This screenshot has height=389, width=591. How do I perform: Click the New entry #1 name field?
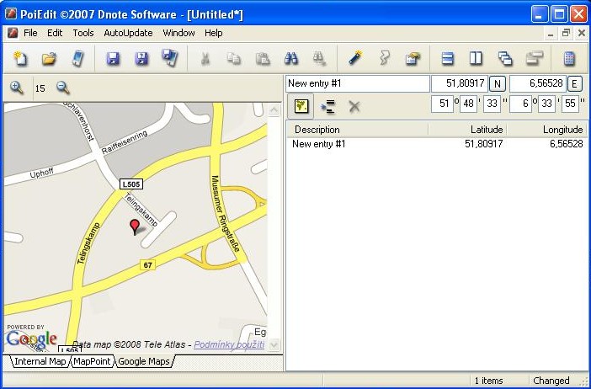click(357, 83)
